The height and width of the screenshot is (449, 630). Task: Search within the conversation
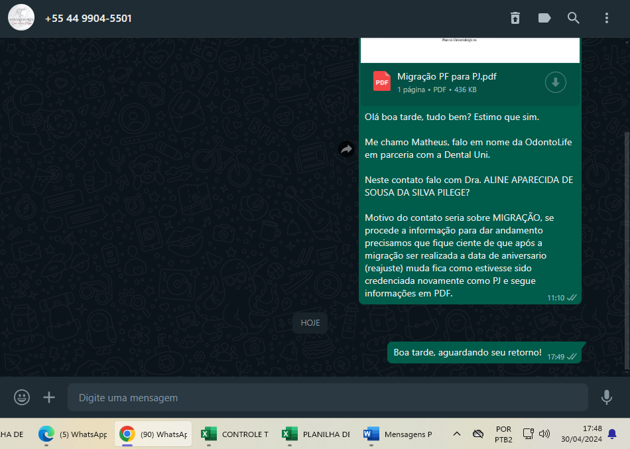[574, 18]
